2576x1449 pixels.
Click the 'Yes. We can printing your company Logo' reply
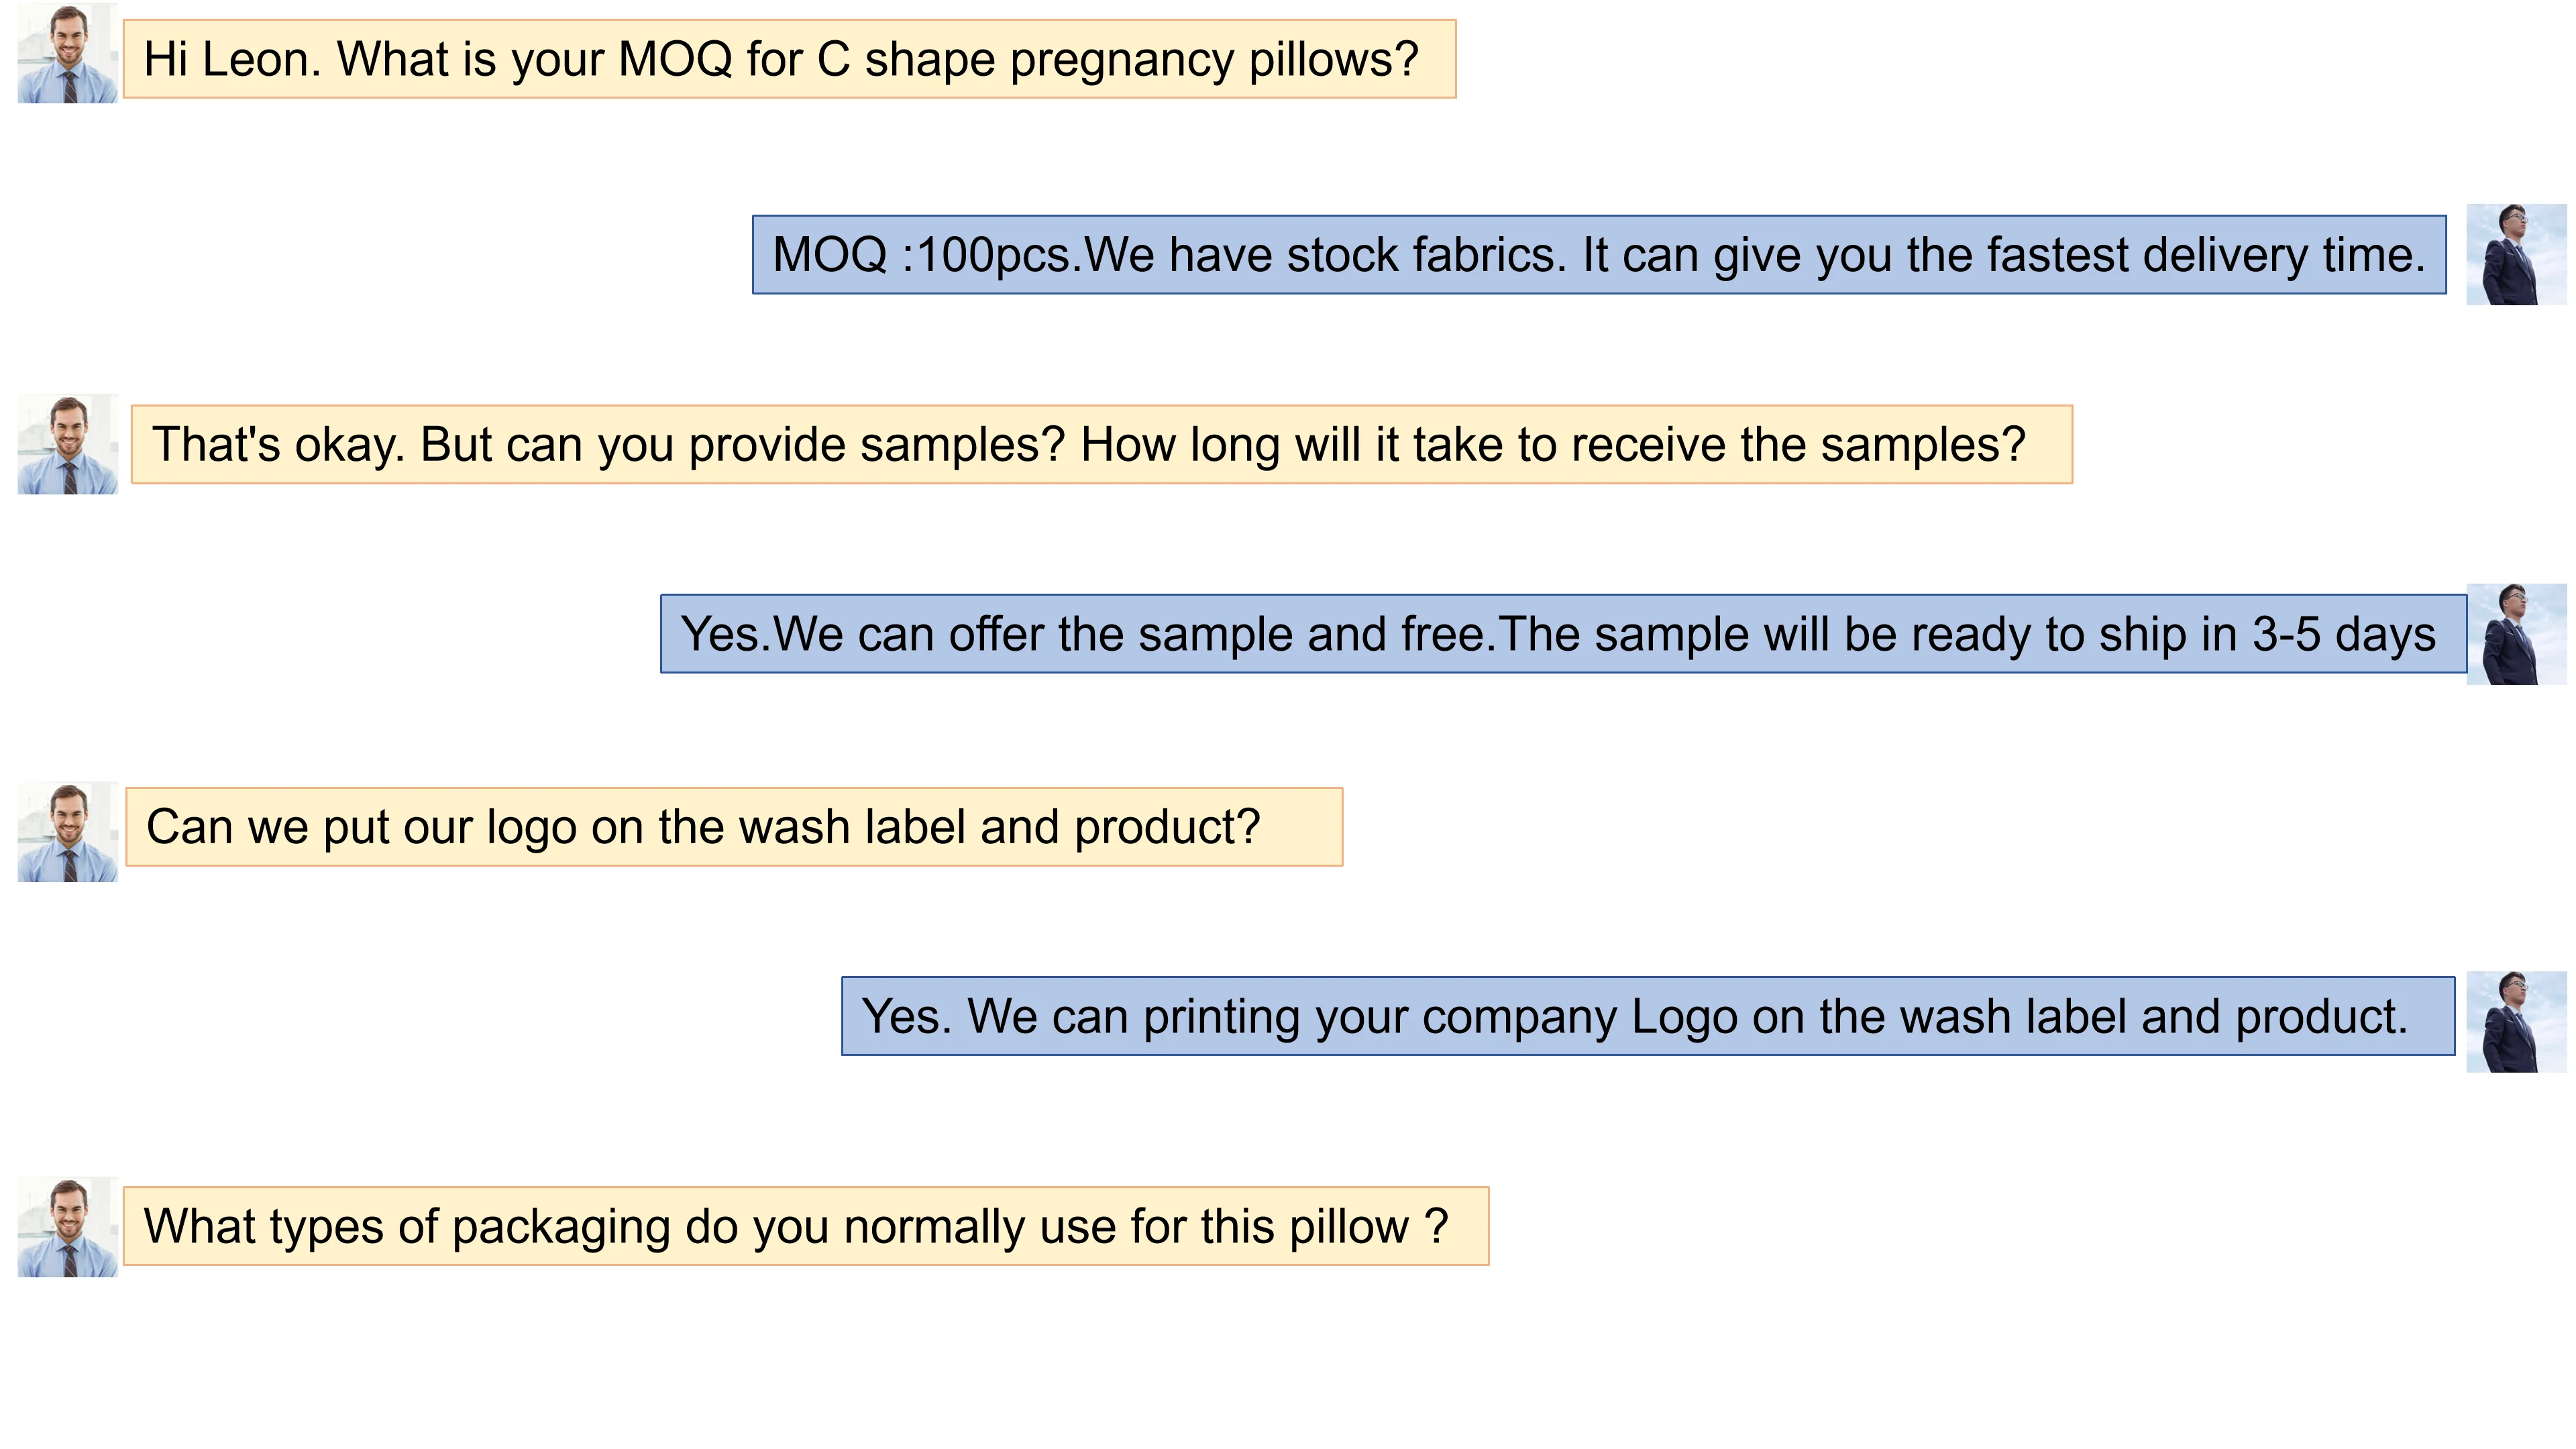pyautogui.click(x=1647, y=1016)
